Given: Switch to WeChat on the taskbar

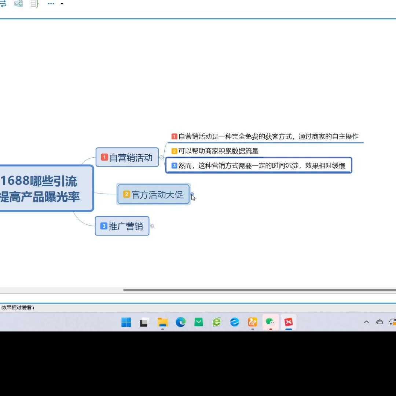Looking at the screenshot, I should pos(271,322).
